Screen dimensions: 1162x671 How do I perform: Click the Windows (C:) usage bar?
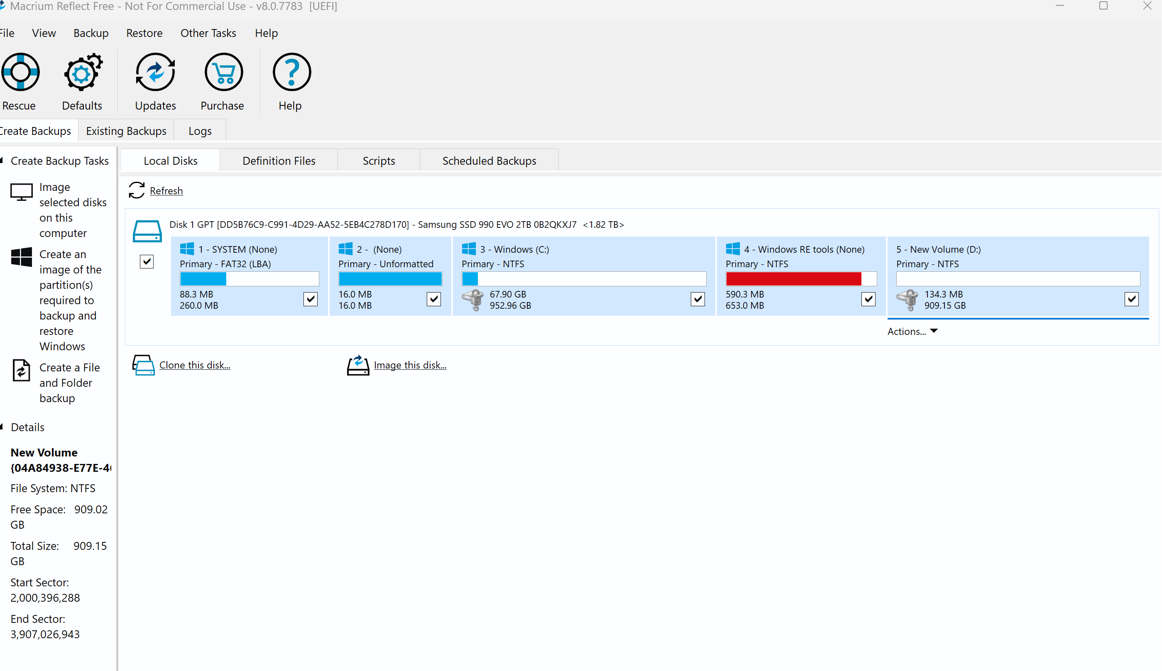pos(584,279)
